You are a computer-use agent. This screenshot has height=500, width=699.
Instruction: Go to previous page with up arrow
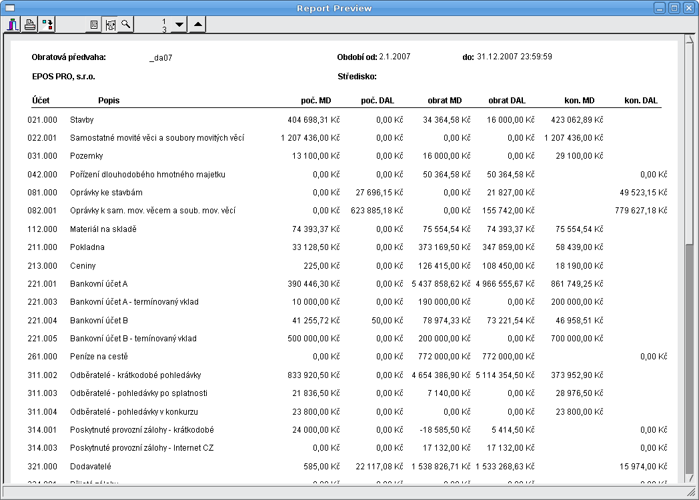point(197,25)
